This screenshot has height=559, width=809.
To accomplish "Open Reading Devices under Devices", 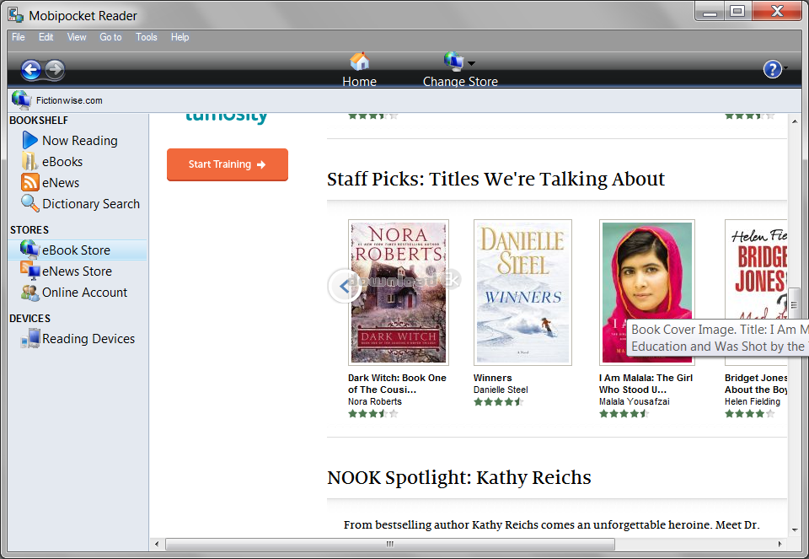I will tap(88, 339).
